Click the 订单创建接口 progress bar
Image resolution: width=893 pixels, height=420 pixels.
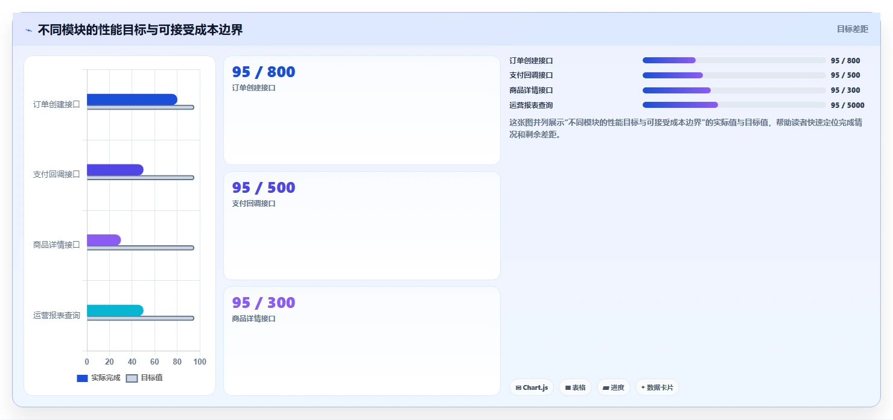click(734, 60)
